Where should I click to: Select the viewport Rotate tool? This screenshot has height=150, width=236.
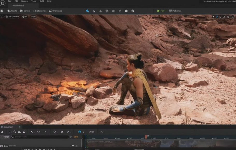pos(220,17)
